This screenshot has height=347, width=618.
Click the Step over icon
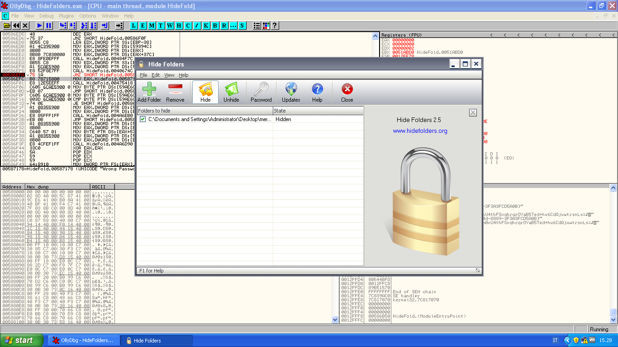pyautogui.click(x=72, y=26)
